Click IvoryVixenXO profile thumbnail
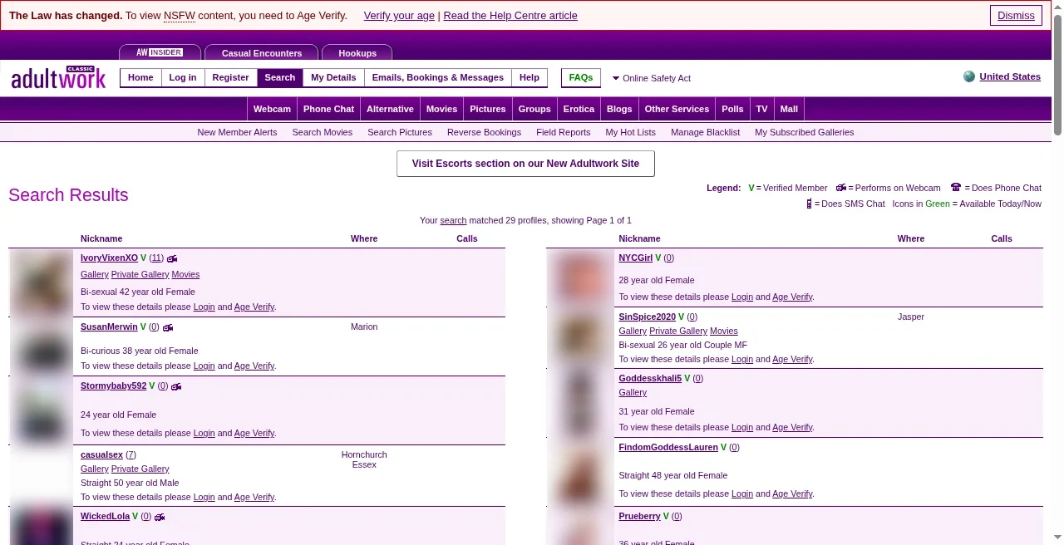 (x=43, y=282)
